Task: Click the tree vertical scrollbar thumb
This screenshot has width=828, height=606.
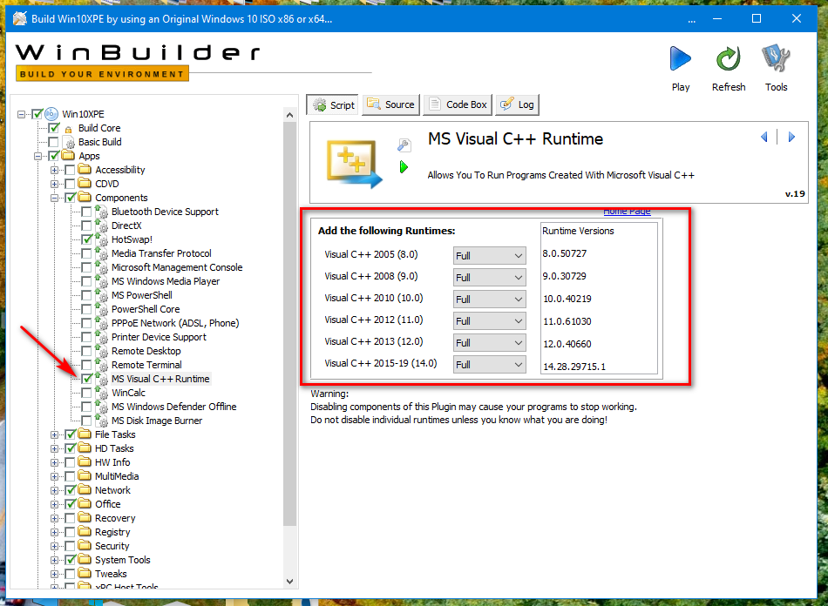Action: [x=289, y=323]
